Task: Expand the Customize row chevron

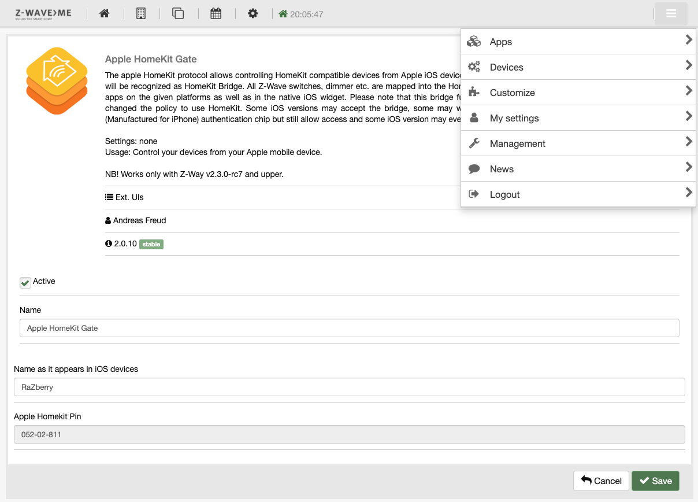Action: click(x=689, y=91)
